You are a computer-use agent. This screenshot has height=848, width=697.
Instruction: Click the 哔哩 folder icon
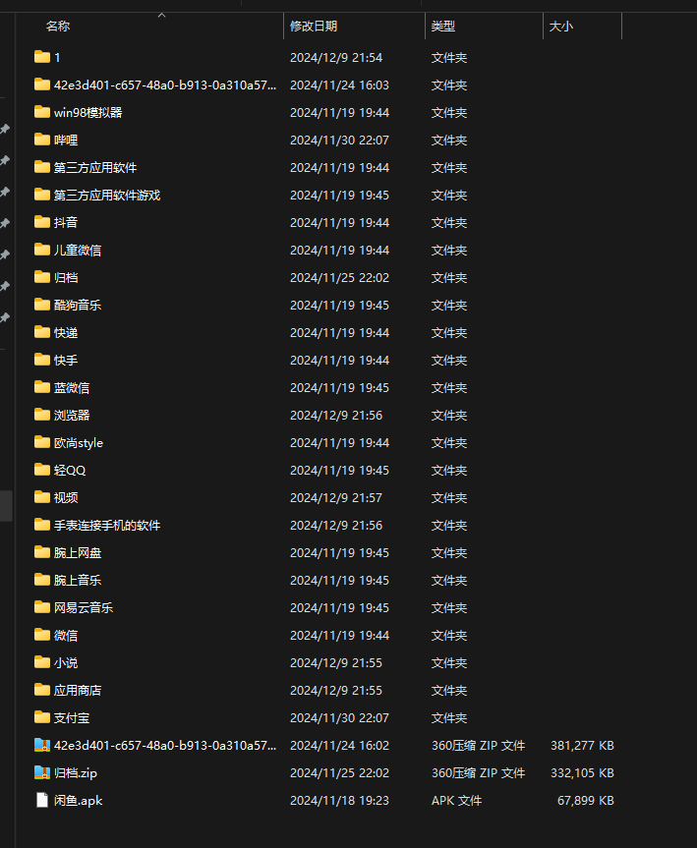point(41,140)
